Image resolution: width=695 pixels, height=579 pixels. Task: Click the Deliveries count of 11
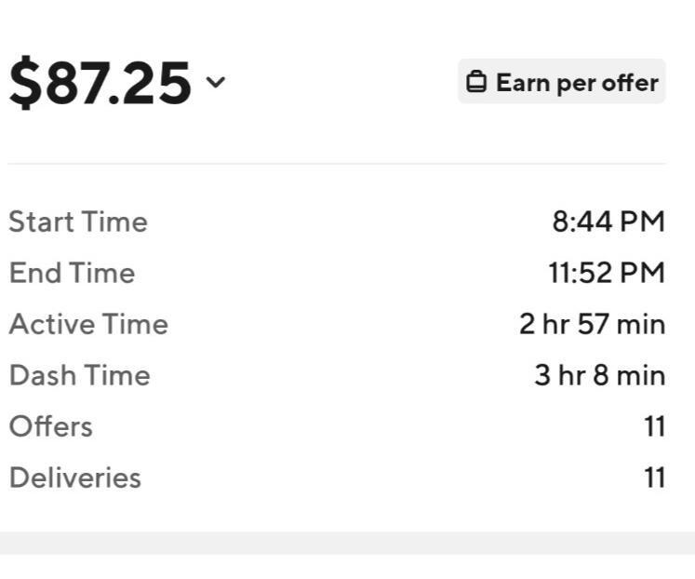[x=655, y=478]
